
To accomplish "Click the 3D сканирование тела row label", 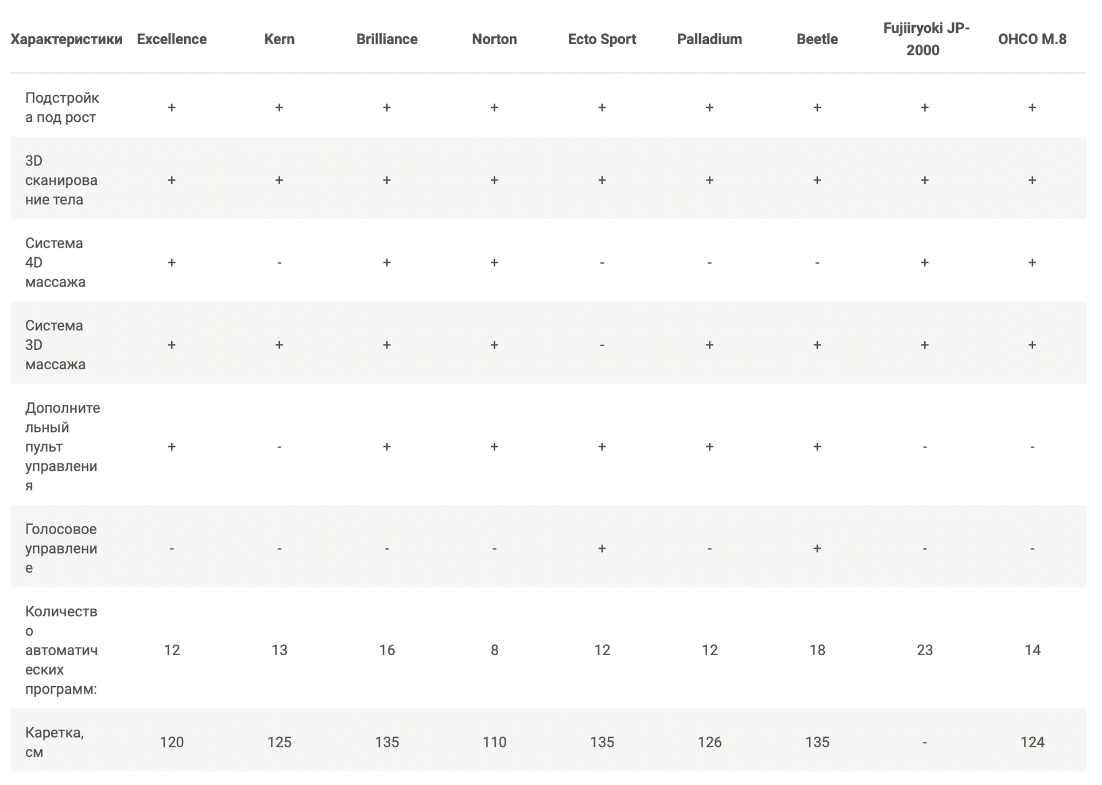I will (x=61, y=180).
